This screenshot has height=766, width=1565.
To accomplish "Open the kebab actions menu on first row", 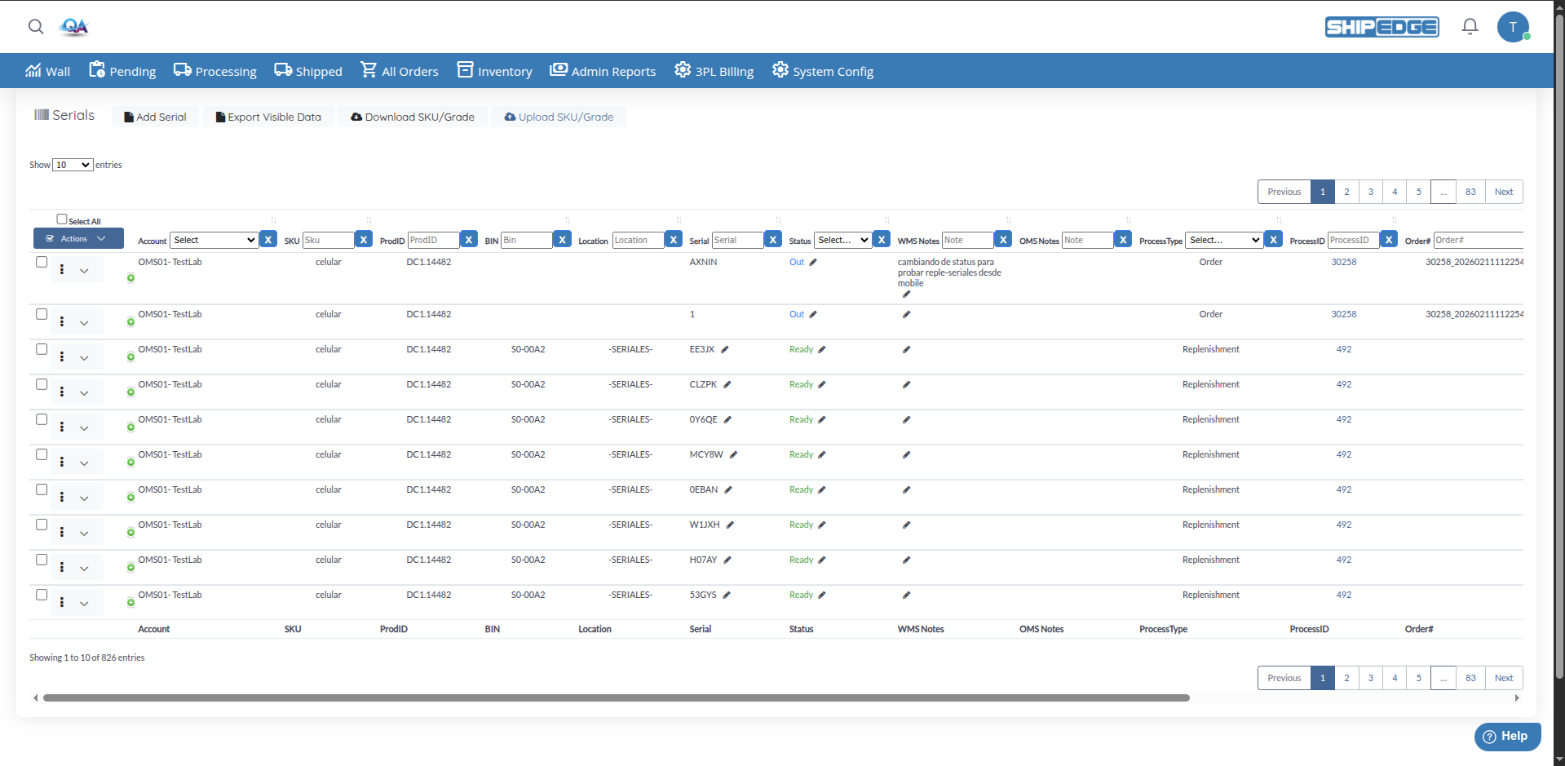I will [61, 269].
